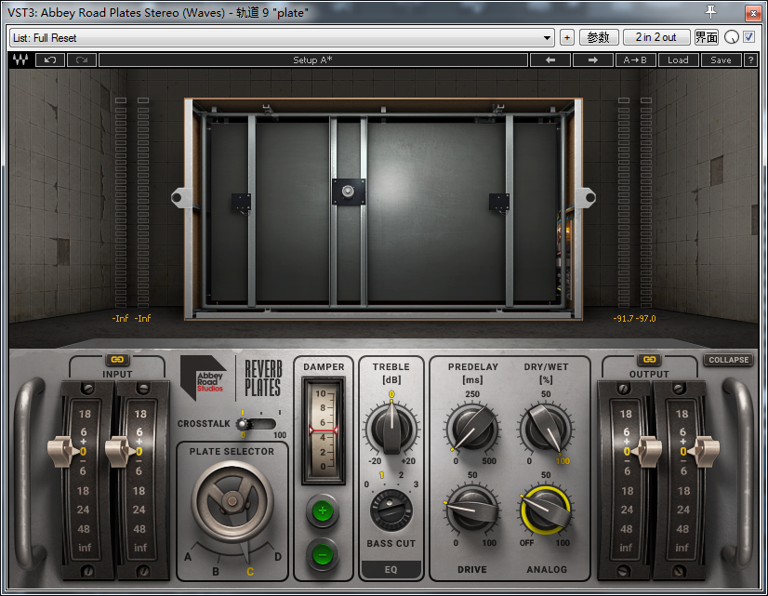The height and width of the screenshot is (596, 768).
Task: Click the right plate pickup
Action: click(499, 202)
